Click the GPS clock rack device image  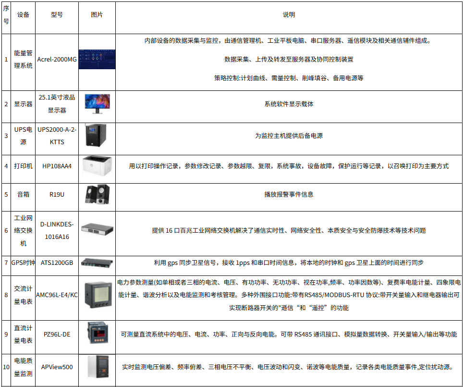97,262
